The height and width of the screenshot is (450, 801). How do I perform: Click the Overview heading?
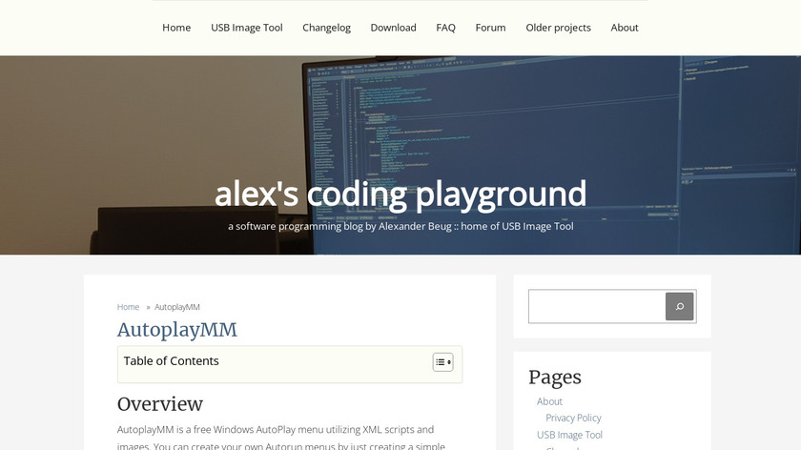pyautogui.click(x=160, y=404)
